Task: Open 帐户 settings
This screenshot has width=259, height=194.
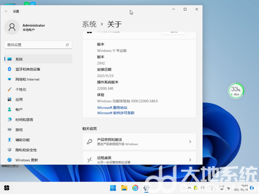Action: pyautogui.click(x=38, y=109)
